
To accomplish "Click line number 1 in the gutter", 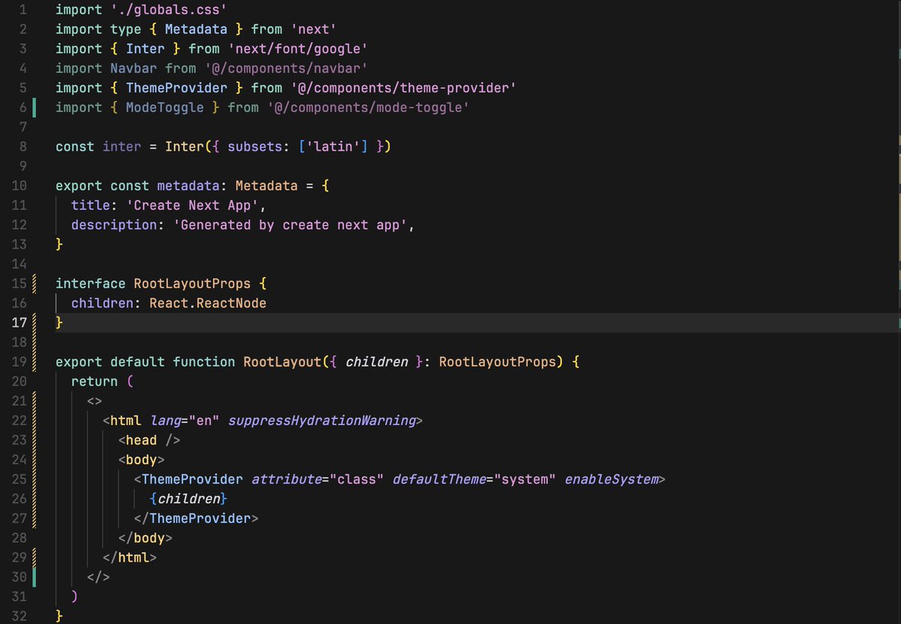I will (23, 11).
